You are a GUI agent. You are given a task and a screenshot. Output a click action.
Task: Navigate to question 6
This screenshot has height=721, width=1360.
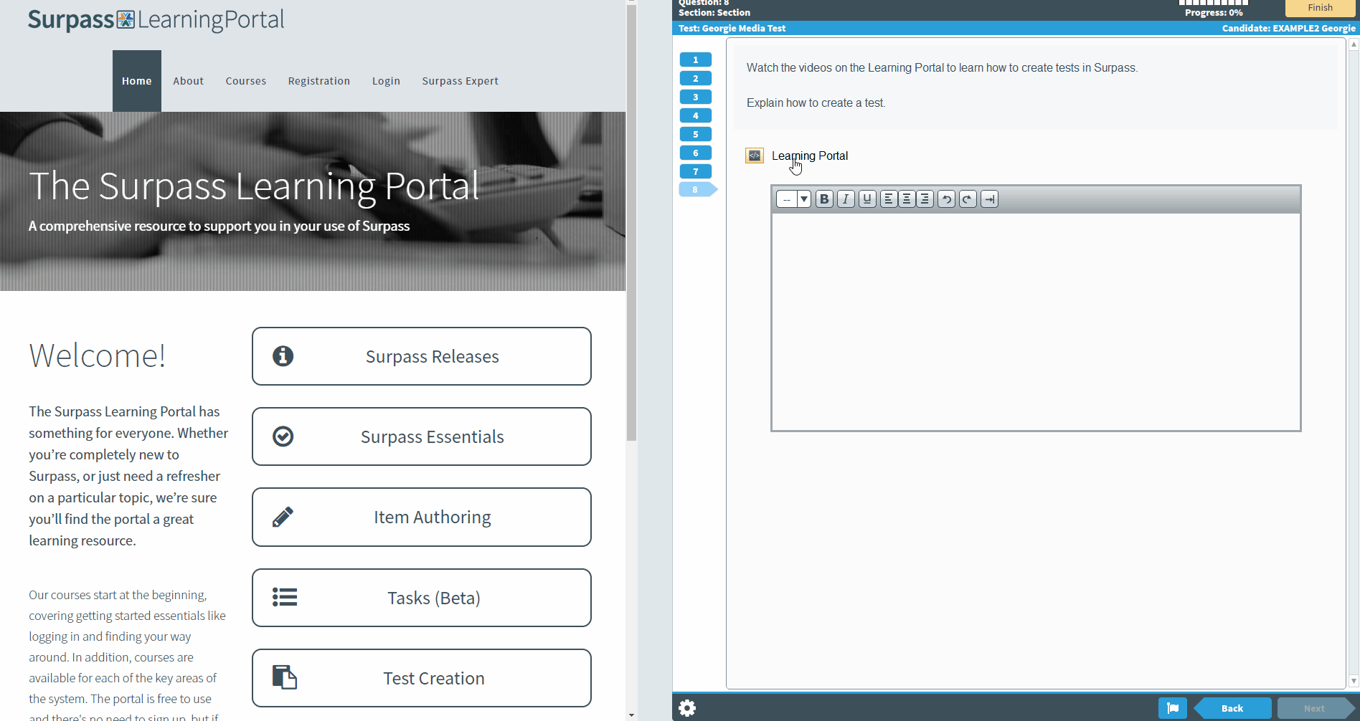(x=696, y=153)
